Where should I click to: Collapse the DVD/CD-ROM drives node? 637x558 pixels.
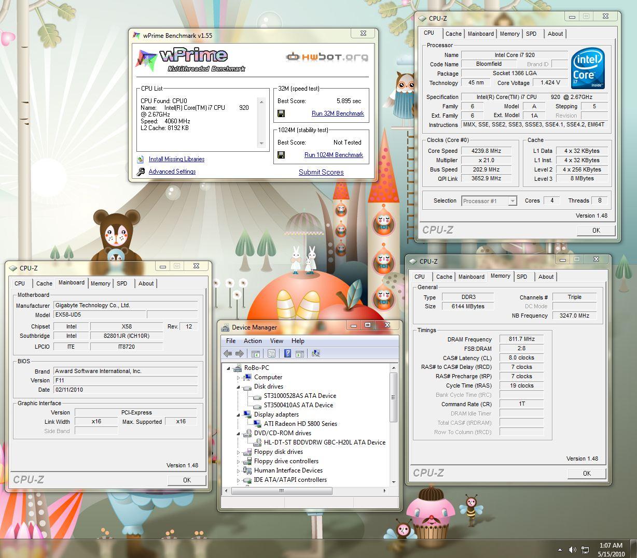tap(239, 433)
